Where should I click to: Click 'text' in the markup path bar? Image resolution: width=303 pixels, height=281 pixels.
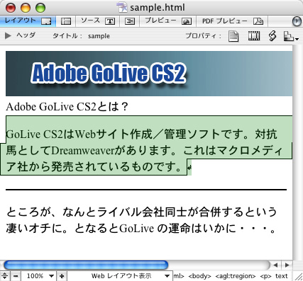point(282,276)
